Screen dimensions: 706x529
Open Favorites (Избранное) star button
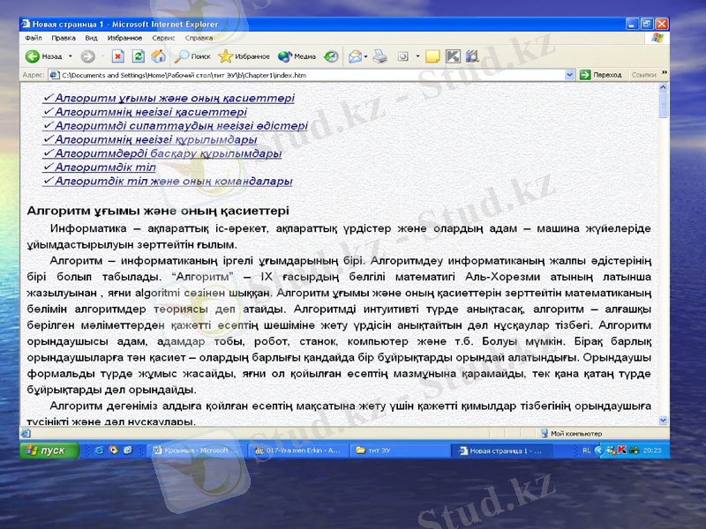244,56
